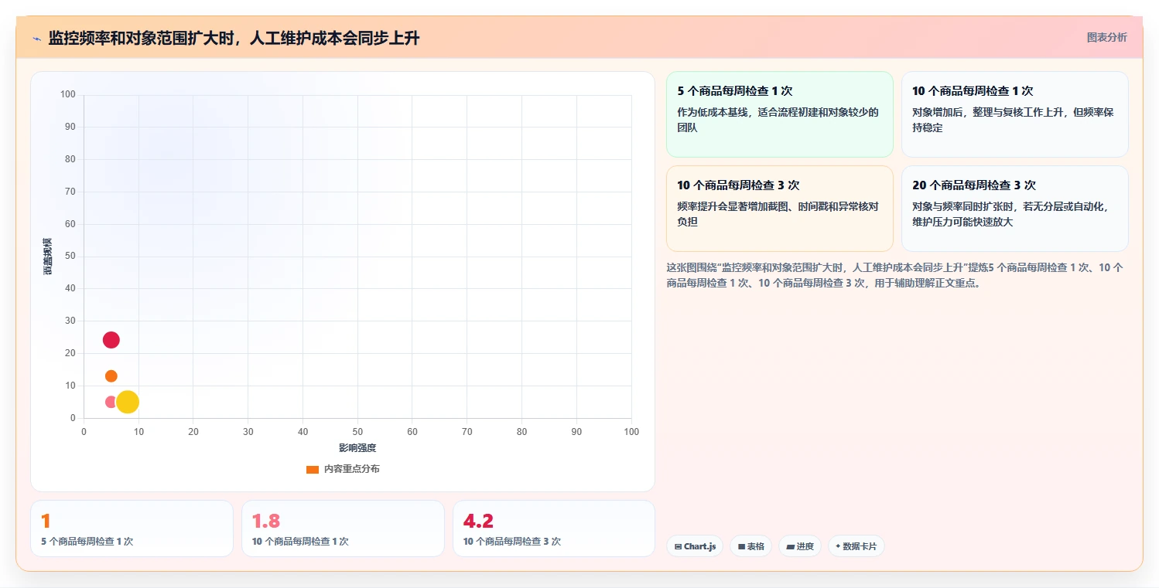Click the y-axis tick label 50
This screenshot has width=1159, height=588.
pyautogui.click(x=70, y=257)
